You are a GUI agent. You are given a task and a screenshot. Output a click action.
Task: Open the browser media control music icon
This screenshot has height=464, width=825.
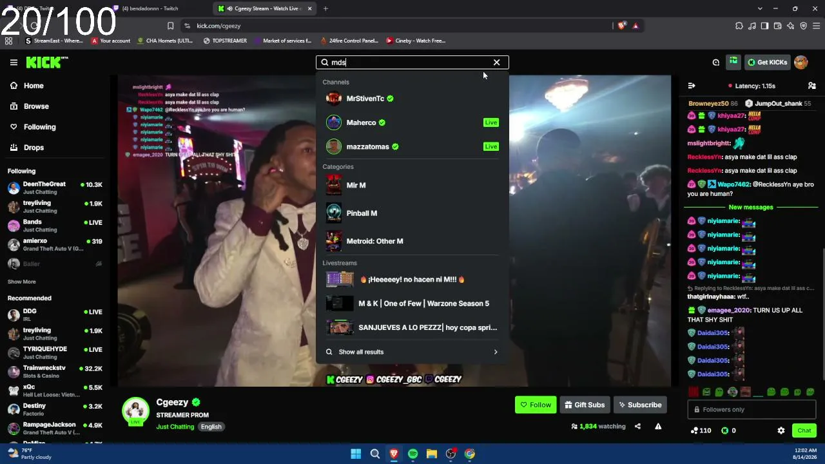(752, 26)
